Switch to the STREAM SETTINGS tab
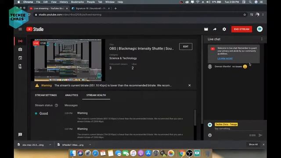This screenshot has height=158, width=281. tap(46, 95)
